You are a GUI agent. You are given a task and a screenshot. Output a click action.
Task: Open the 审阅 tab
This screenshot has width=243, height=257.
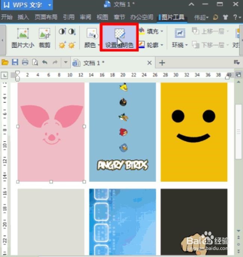86,17
